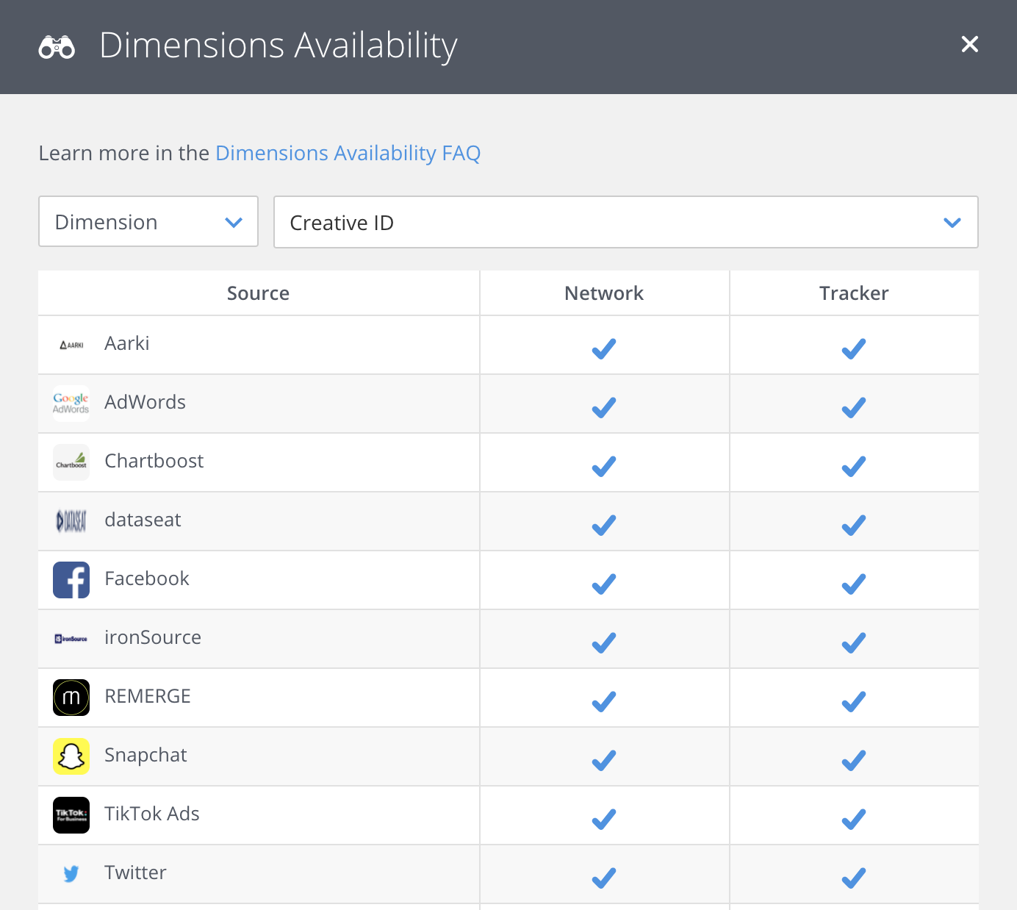Click the dataseat logo icon
Viewport: 1017px width, 910px height.
[71, 521]
